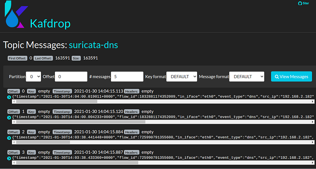Focus the # messages input field

pos(127,77)
